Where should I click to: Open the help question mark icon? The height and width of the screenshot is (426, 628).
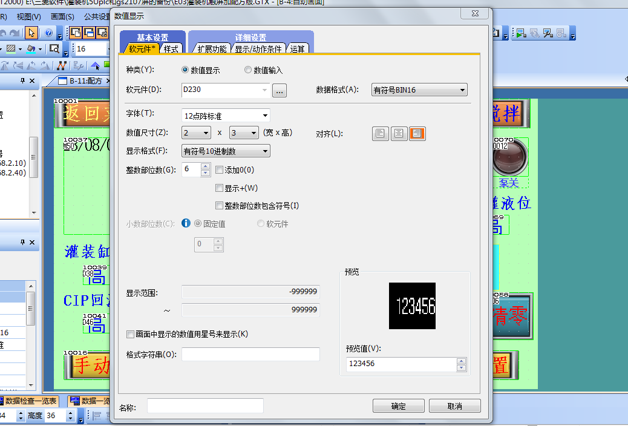point(48,32)
